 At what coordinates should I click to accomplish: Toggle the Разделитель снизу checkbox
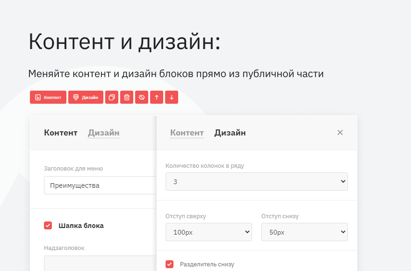[169, 264]
